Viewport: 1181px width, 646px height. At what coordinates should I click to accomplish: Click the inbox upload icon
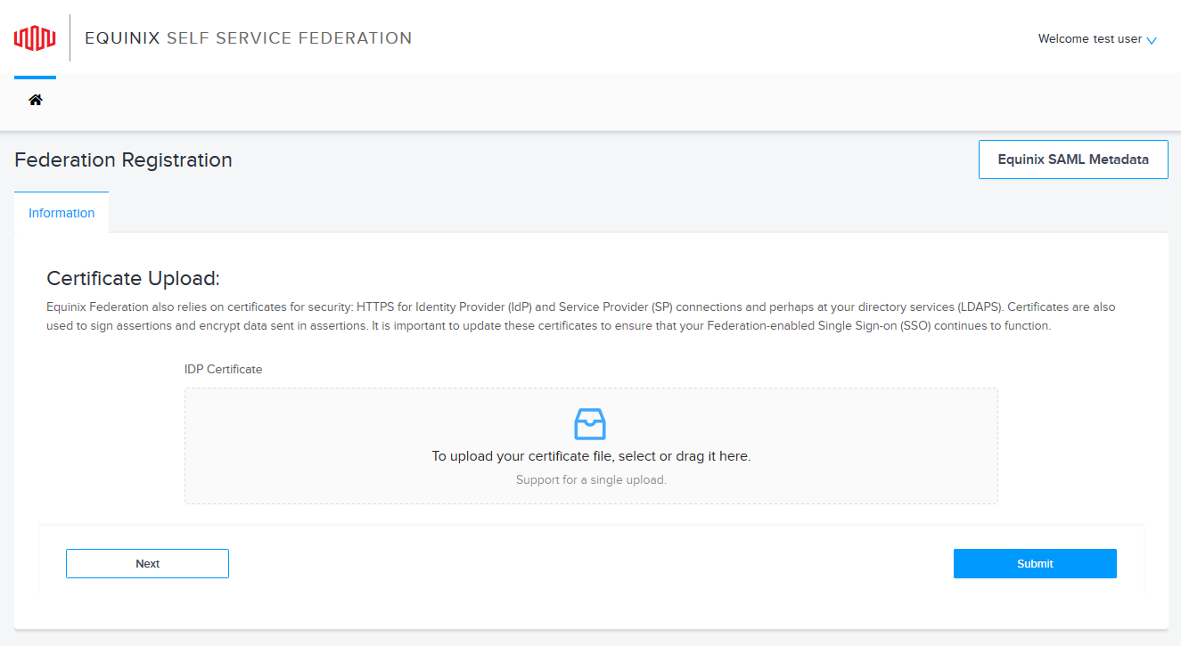[590, 424]
